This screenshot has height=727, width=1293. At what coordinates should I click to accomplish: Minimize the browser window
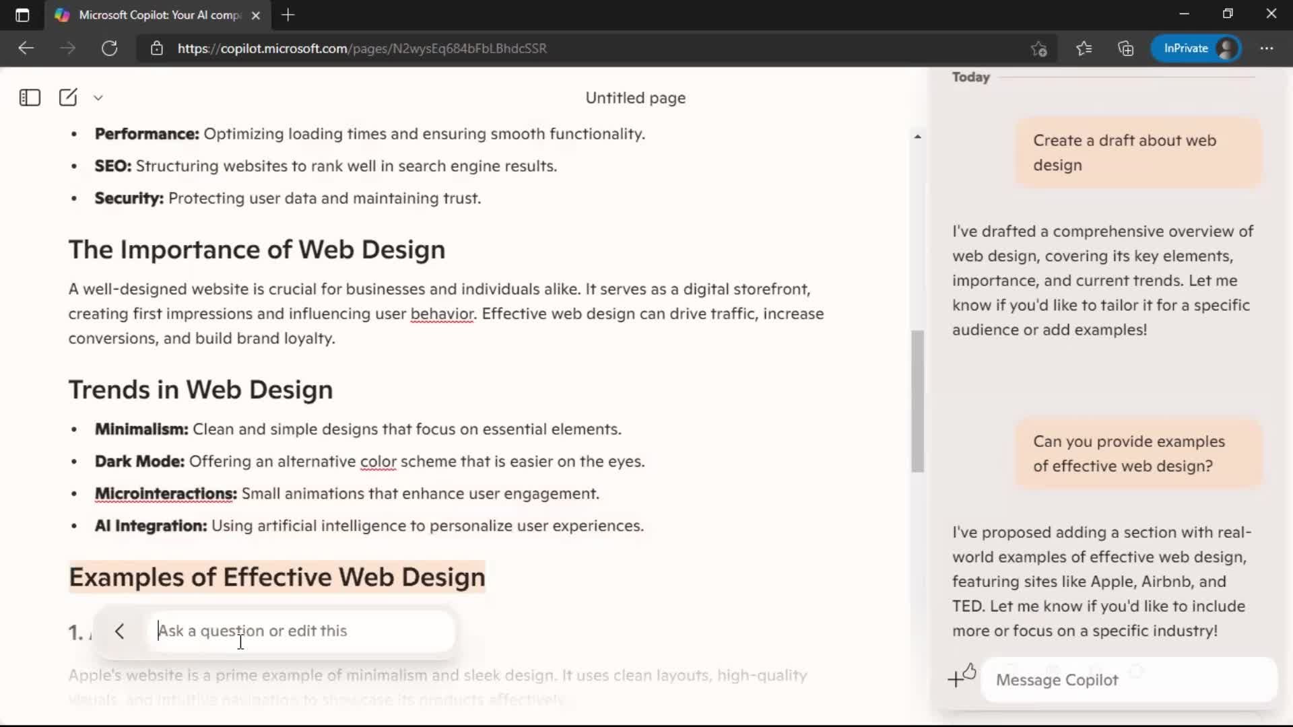(x=1185, y=14)
